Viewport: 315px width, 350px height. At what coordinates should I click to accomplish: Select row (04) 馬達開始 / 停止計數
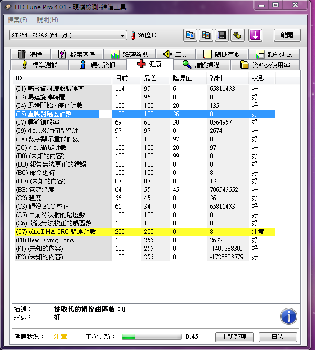coord(145,106)
